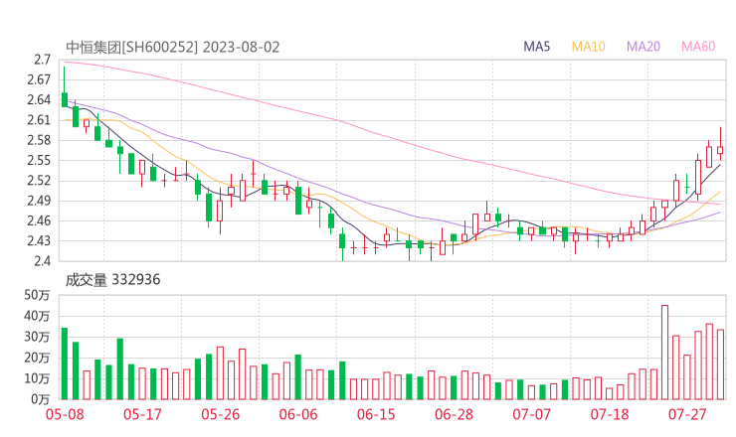The height and width of the screenshot is (437, 736).
Task: Click the MA20 legend label
Action: (x=644, y=47)
